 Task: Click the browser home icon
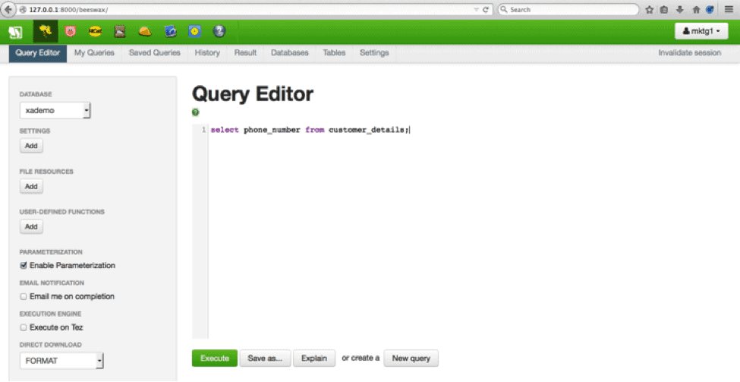click(694, 10)
